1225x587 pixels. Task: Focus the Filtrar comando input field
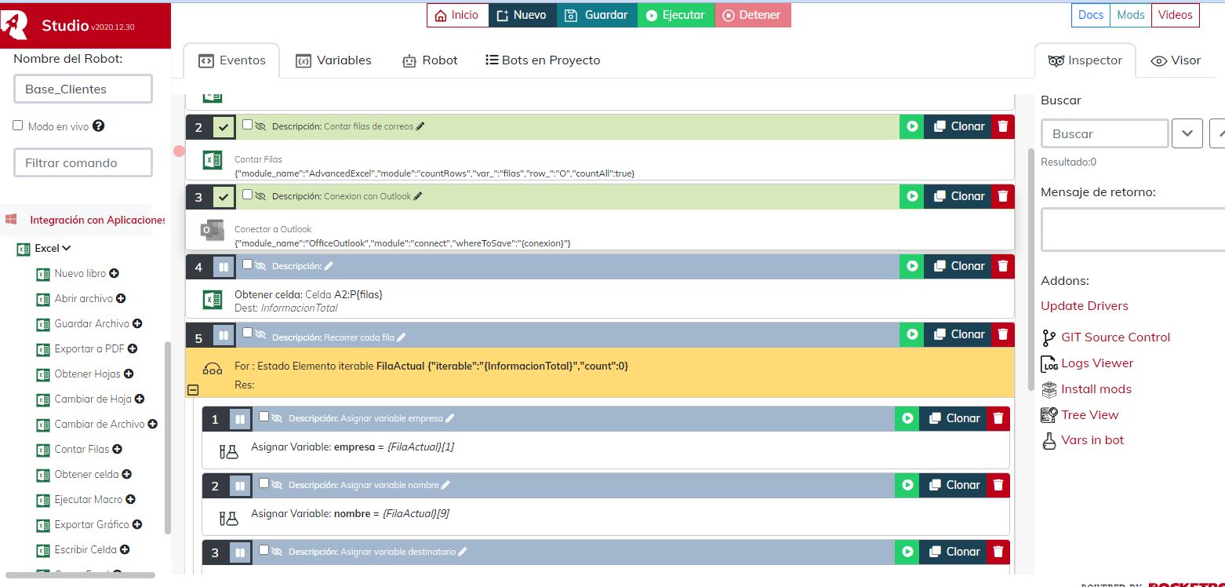83,162
